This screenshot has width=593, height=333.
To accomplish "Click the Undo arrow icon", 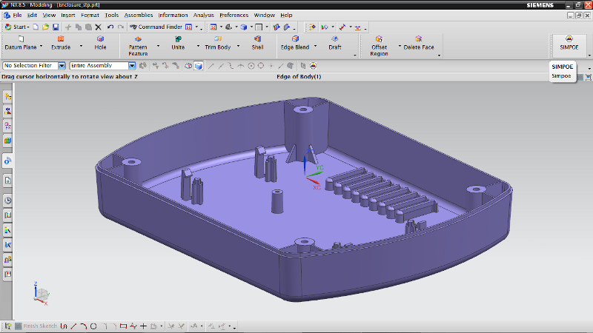I will point(110,27).
